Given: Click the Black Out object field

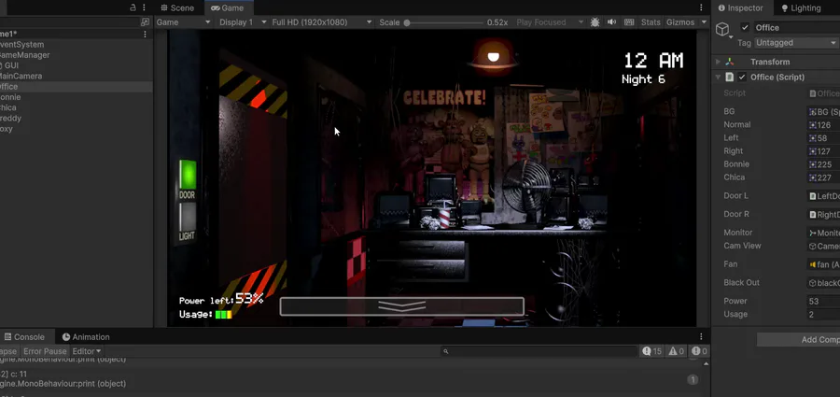Looking at the screenshot, I should point(824,283).
